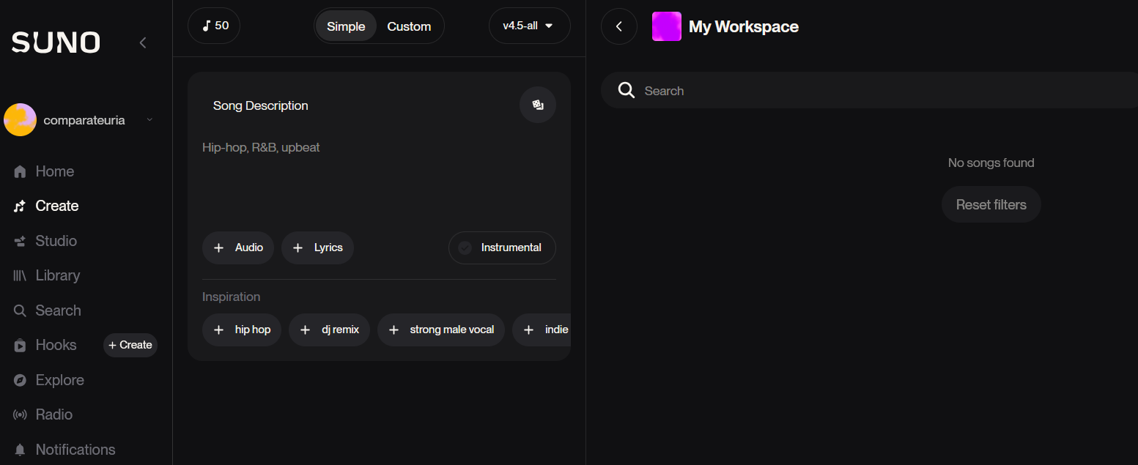Image resolution: width=1138 pixels, height=465 pixels.
Task: Open the Library icon in sidebar
Action: point(20,276)
